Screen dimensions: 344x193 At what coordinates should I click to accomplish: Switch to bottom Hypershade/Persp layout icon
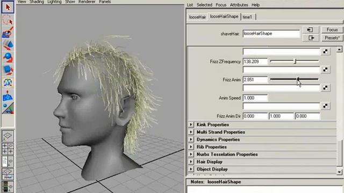pos(8,187)
